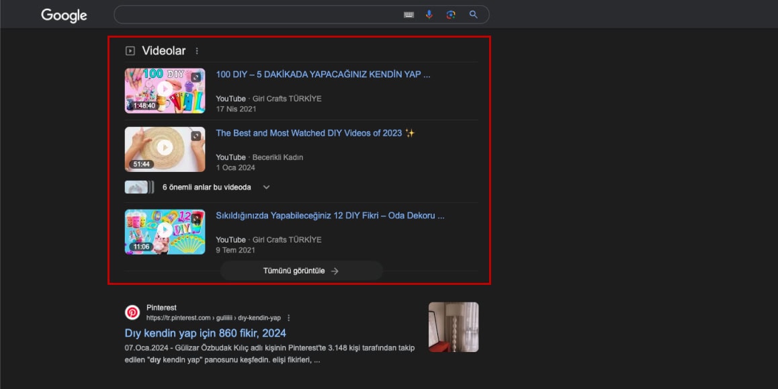Open the 100 DIY 5 DAKİKADA video link
Viewport: 778px width, 389px height.
click(x=323, y=75)
